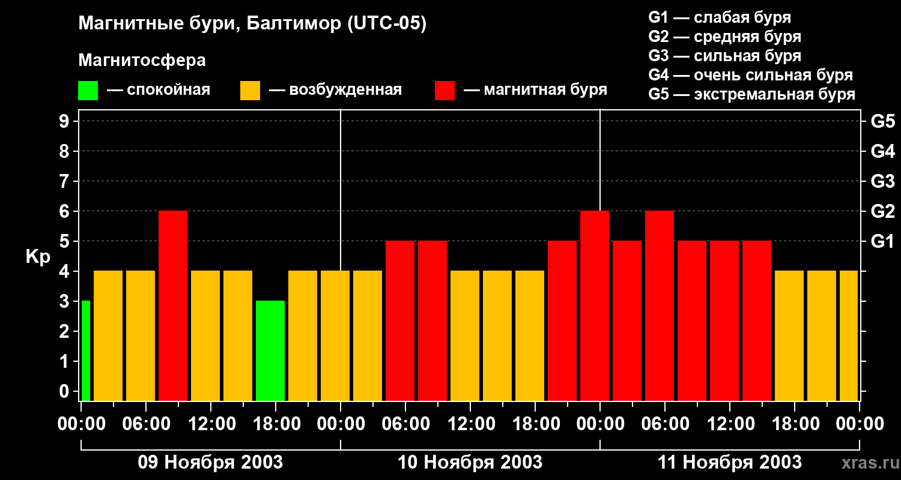Click the 'G5 — экстремальная буря' legend entry
Screen dimensions: 901x480
coord(752,95)
